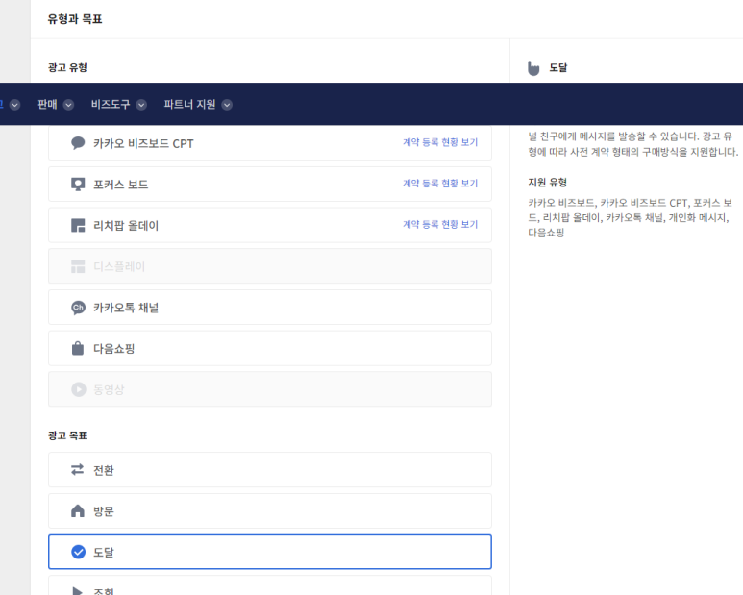Click the 카카오 비즈보드 CPT speech bubble icon
Image resolution: width=743 pixels, height=595 pixels.
click(78, 143)
